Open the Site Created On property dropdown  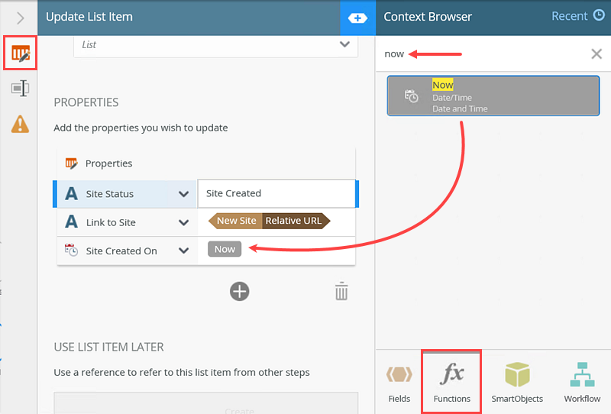tap(183, 251)
